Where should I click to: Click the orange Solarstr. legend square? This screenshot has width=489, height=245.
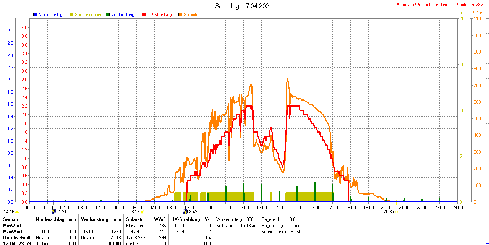click(x=180, y=15)
